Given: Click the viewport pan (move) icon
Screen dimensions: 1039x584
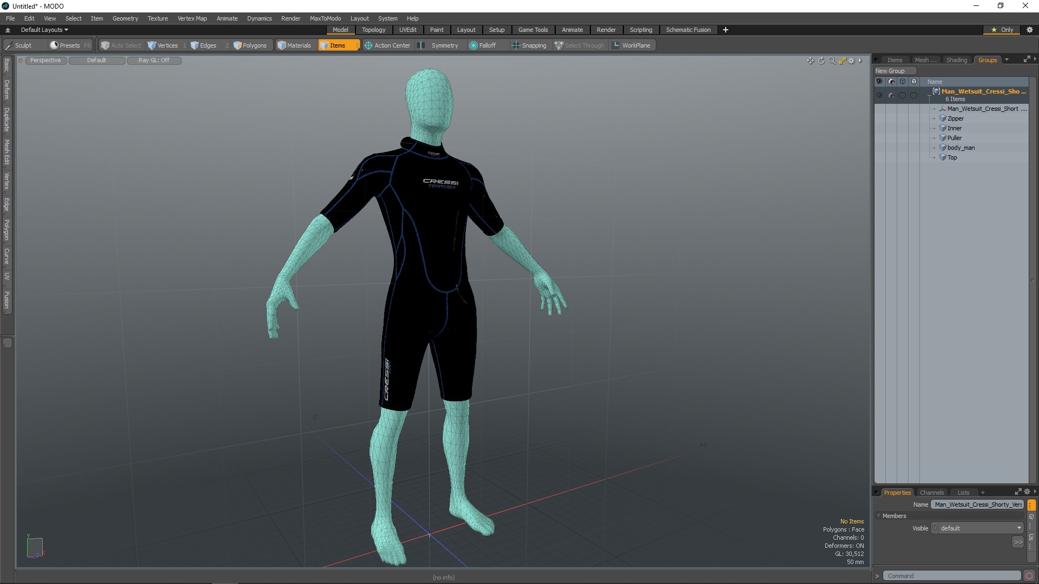Looking at the screenshot, I should point(810,61).
